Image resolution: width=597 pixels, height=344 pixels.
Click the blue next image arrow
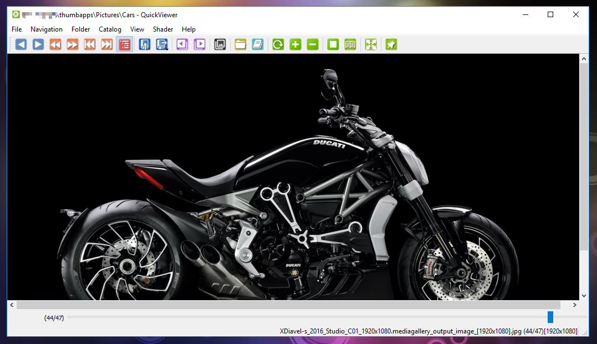38,44
